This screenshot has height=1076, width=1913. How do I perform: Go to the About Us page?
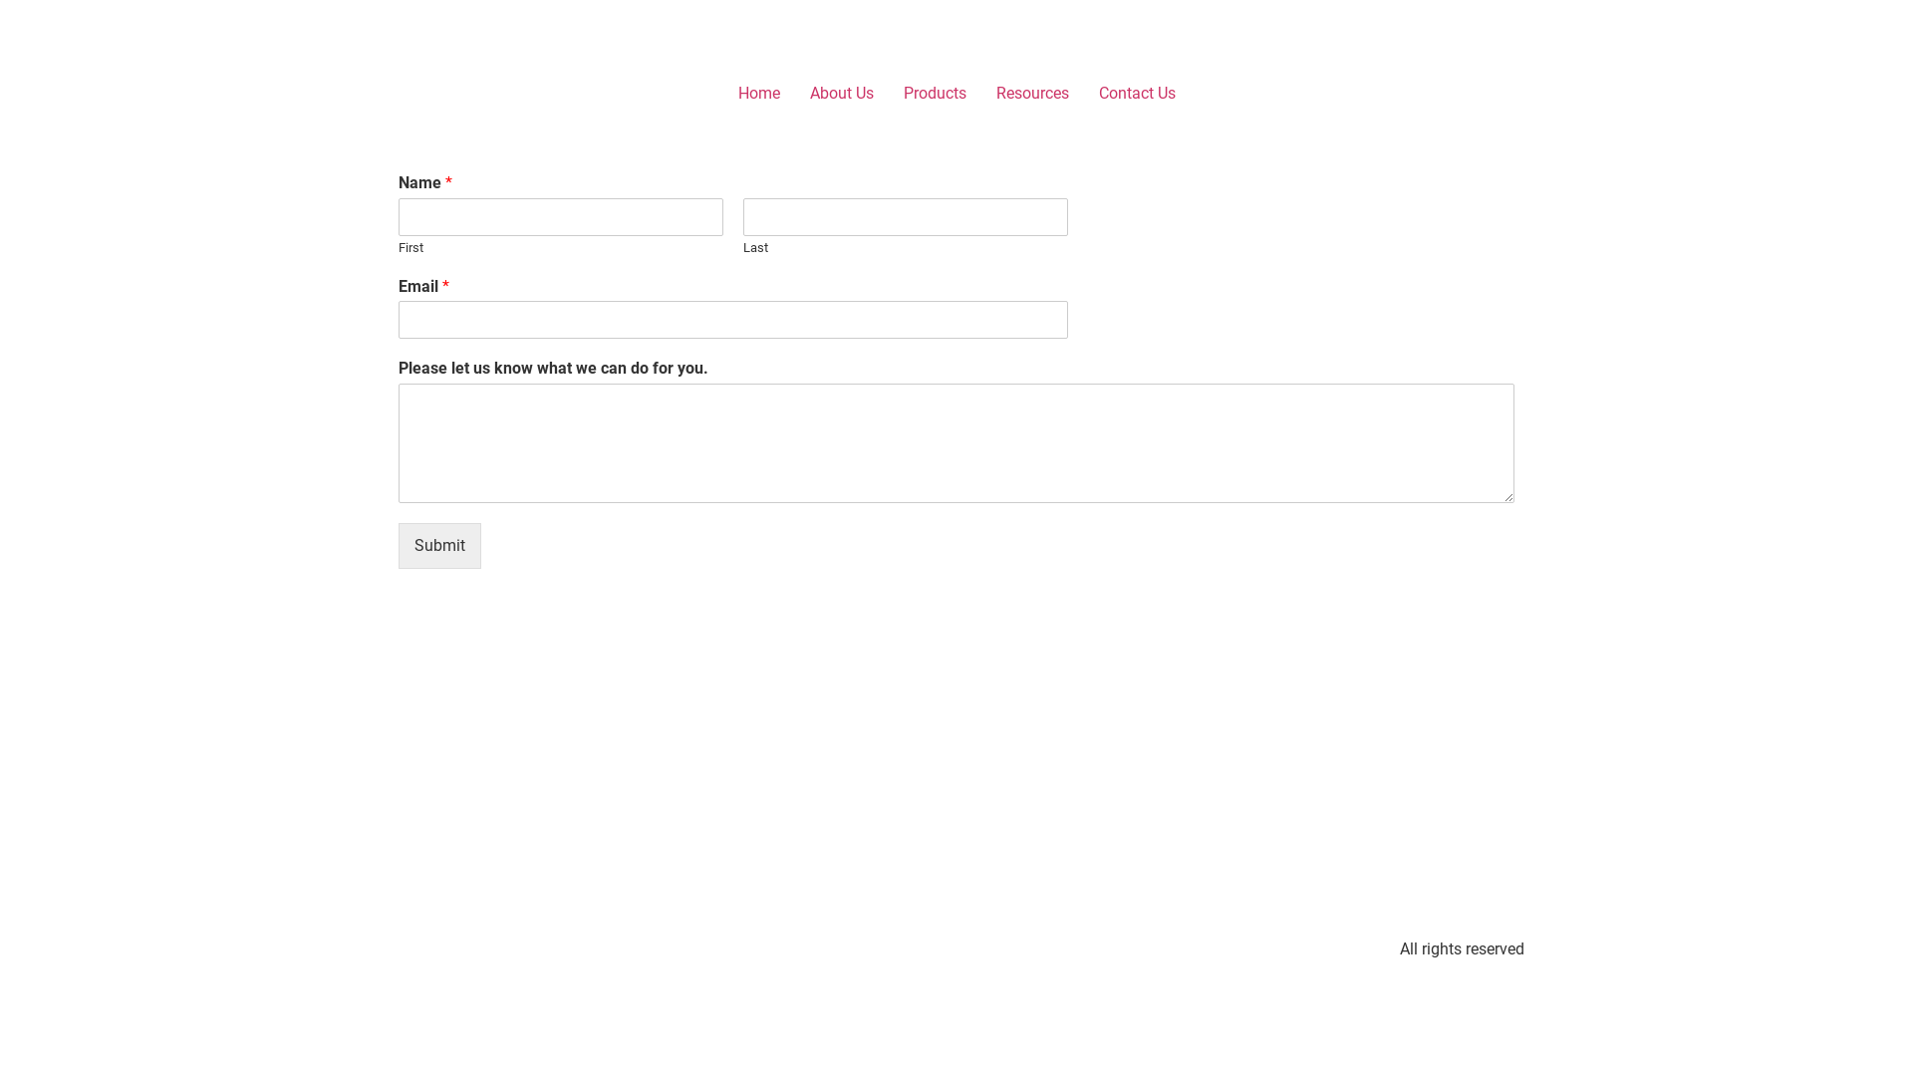pos(841,94)
